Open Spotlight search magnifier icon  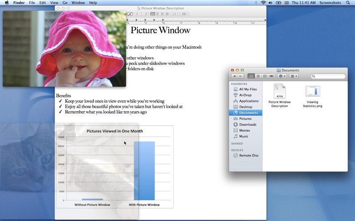[348, 3]
